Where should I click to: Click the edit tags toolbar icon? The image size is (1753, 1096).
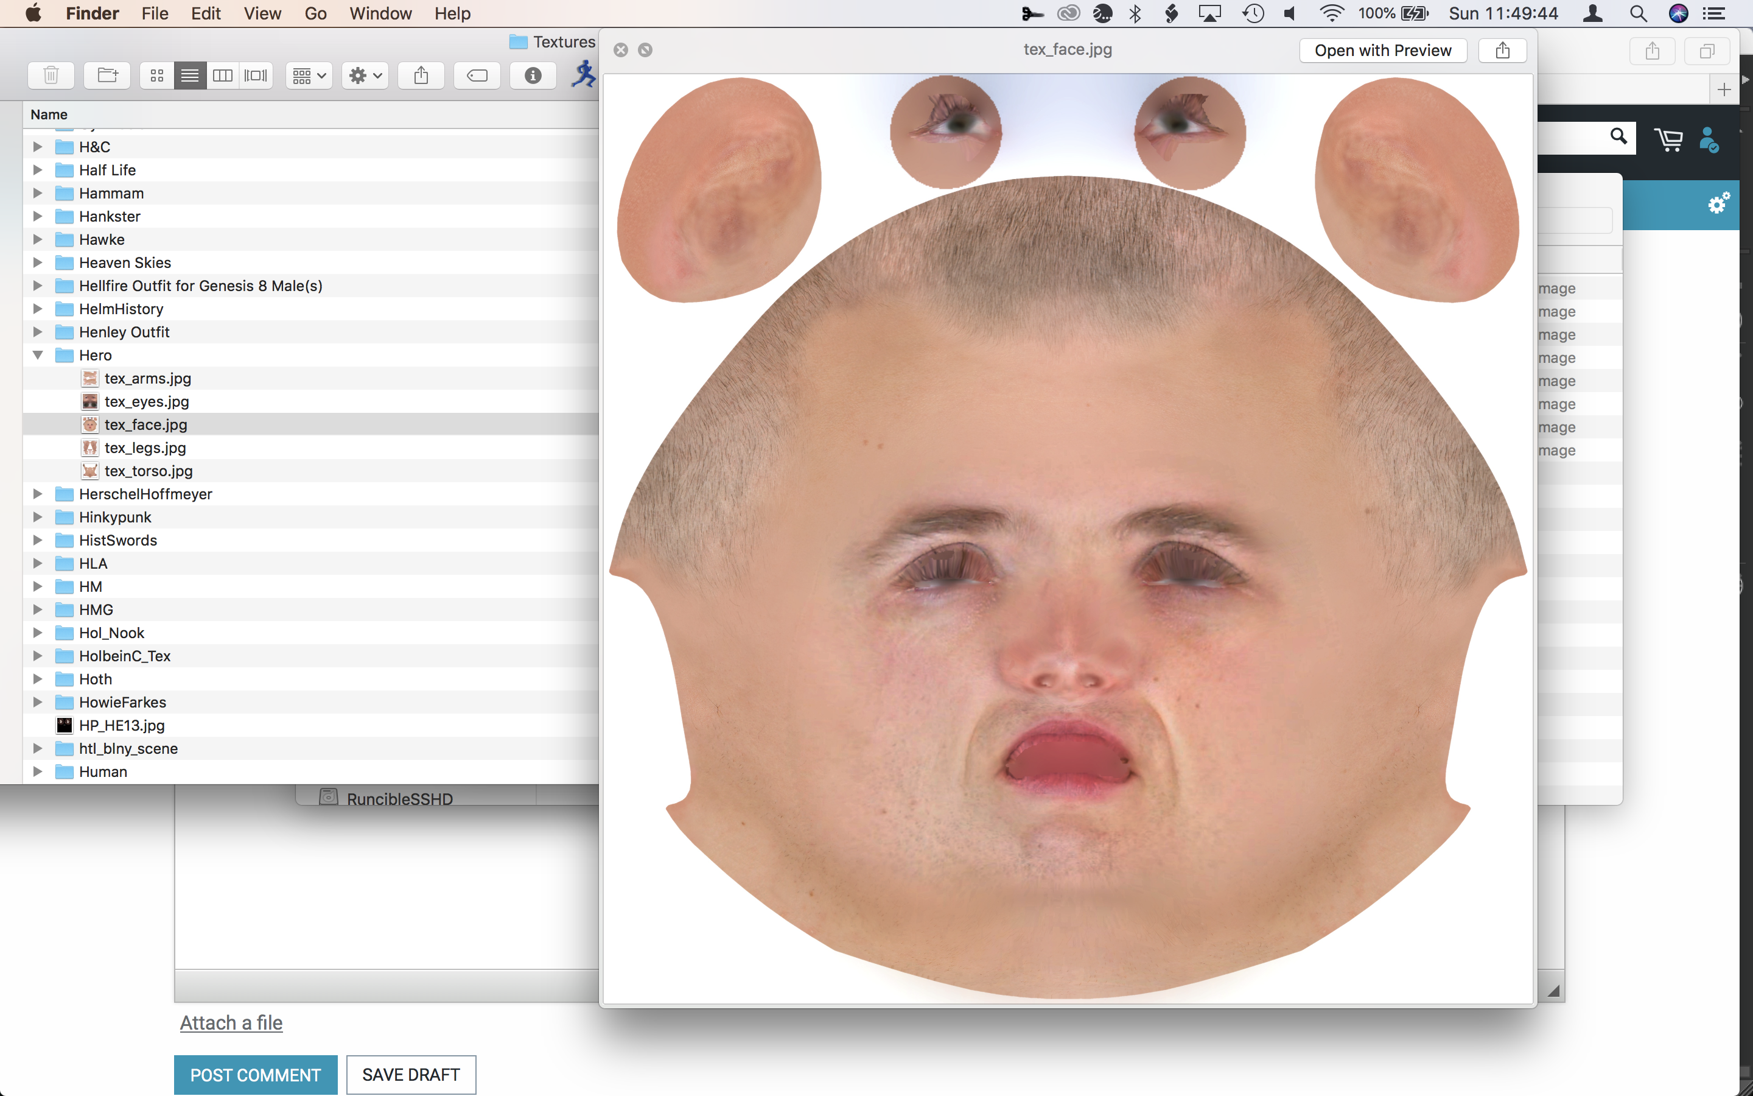[477, 76]
